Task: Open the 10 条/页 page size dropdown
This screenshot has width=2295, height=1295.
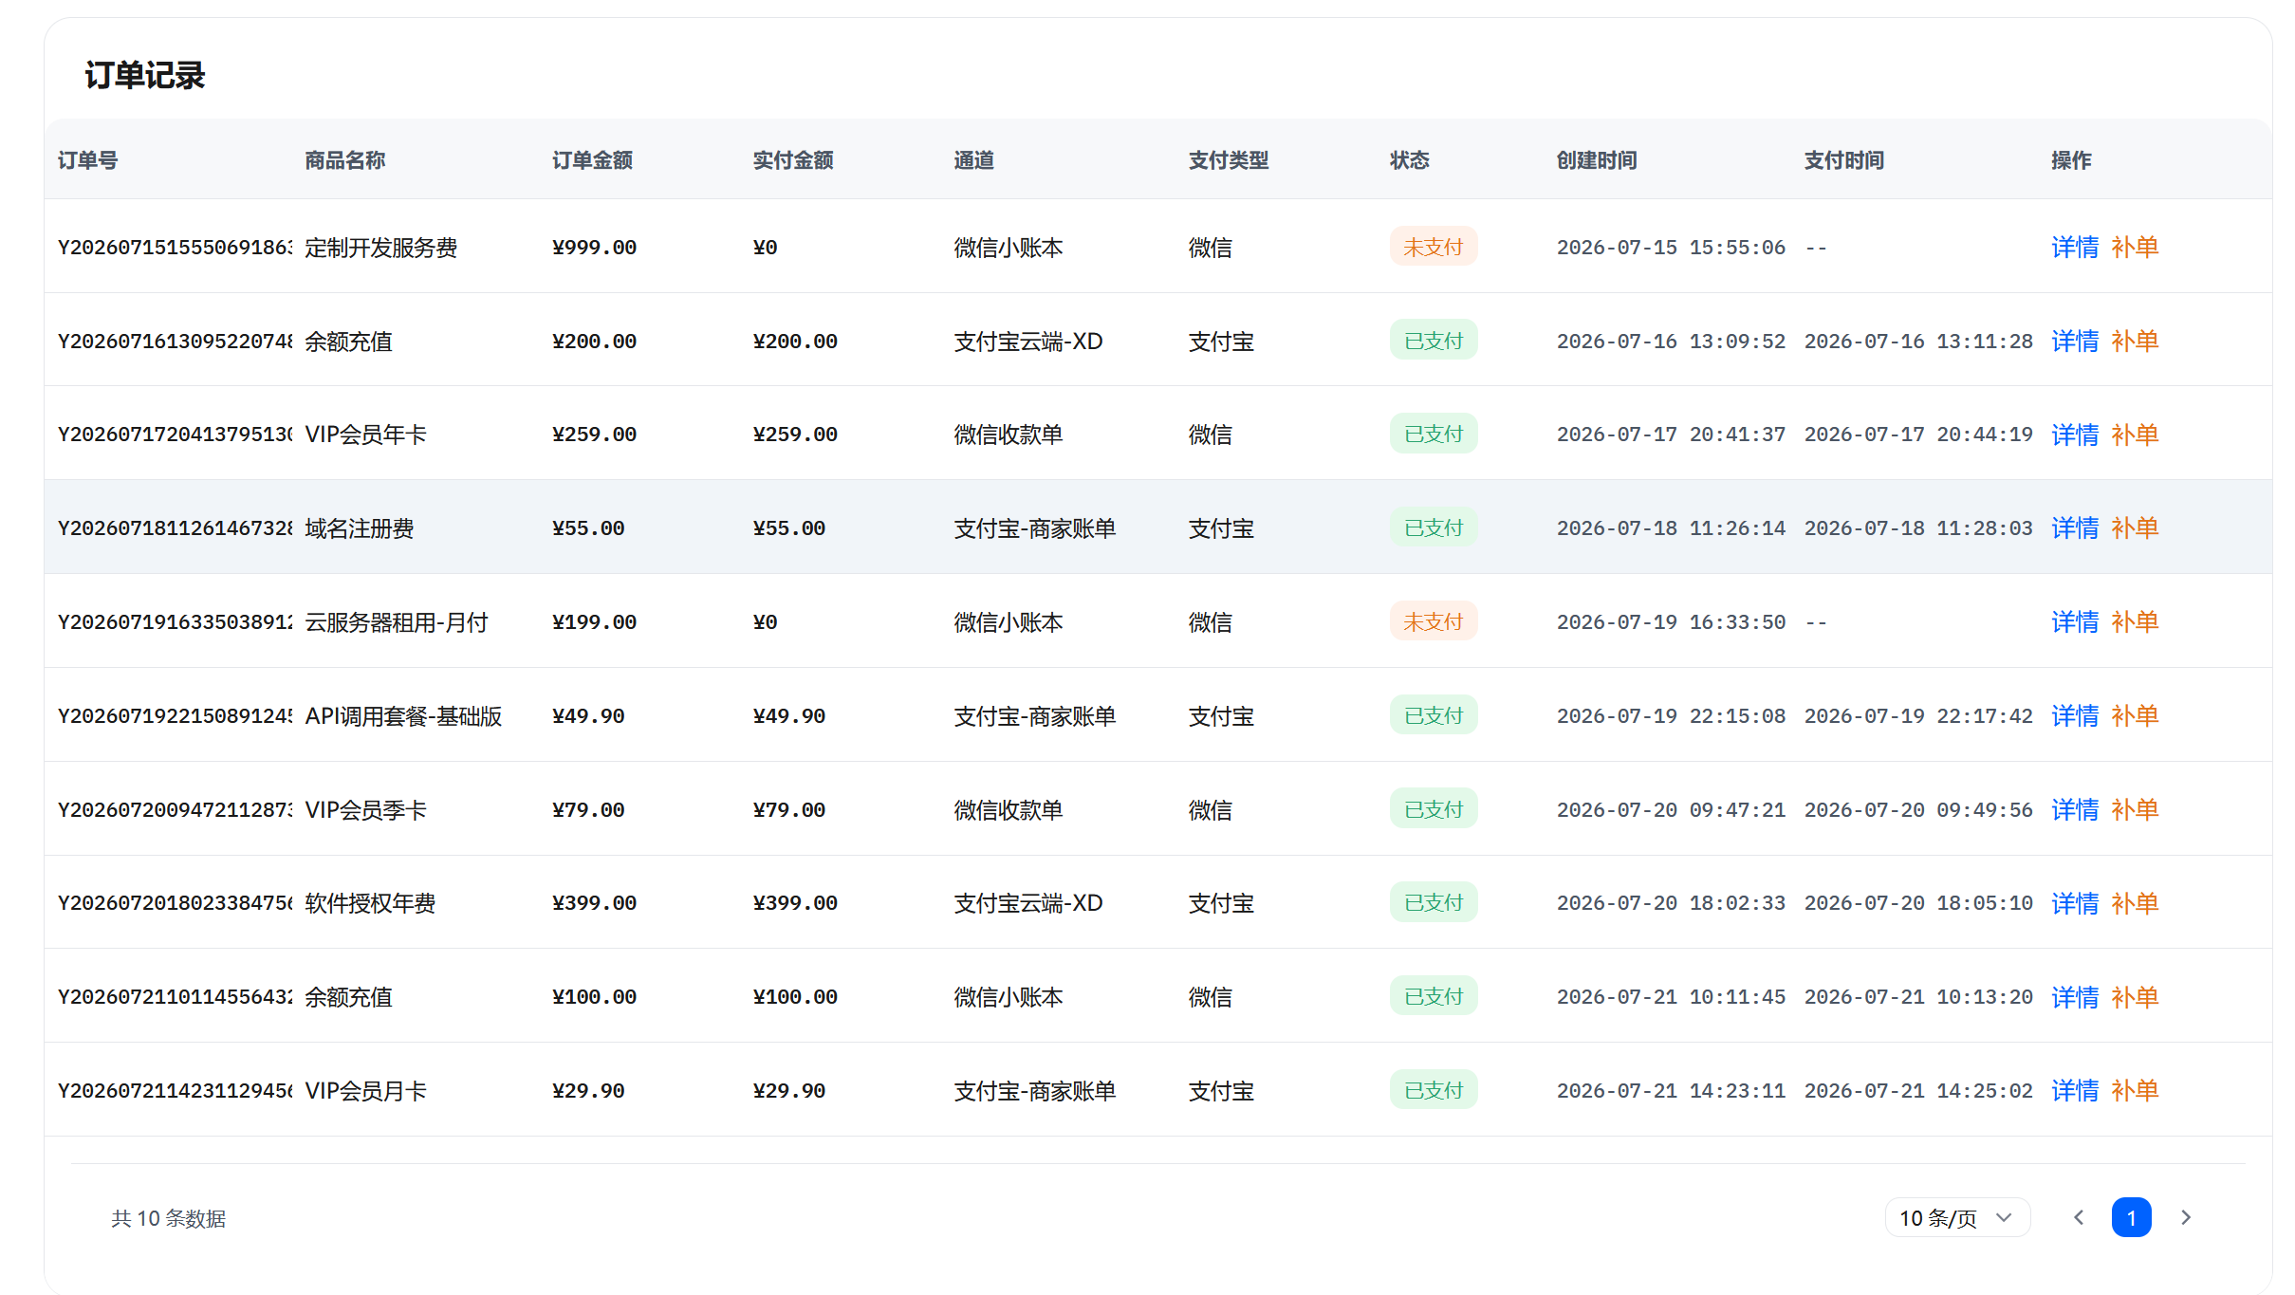Action: coord(1957,1217)
